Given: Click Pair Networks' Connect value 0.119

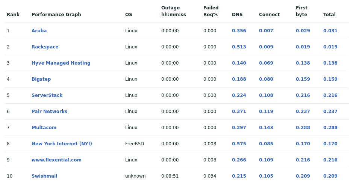Looking at the screenshot, I should point(266,112).
